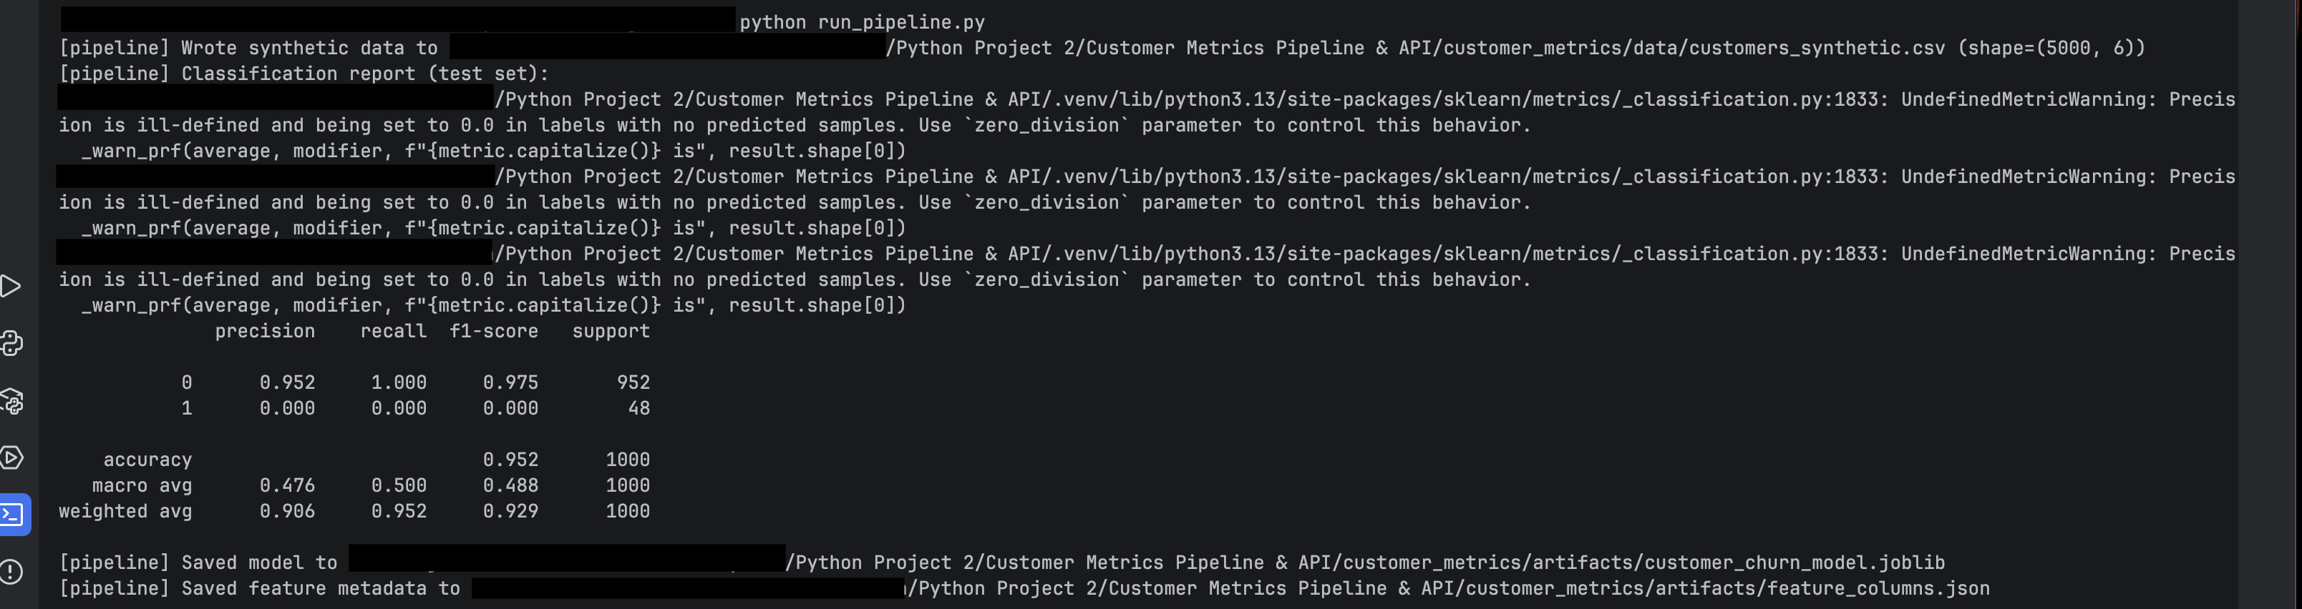Click the python run_pipeline.py command text
Viewport: 2302px width, 609px height.
pos(862,22)
